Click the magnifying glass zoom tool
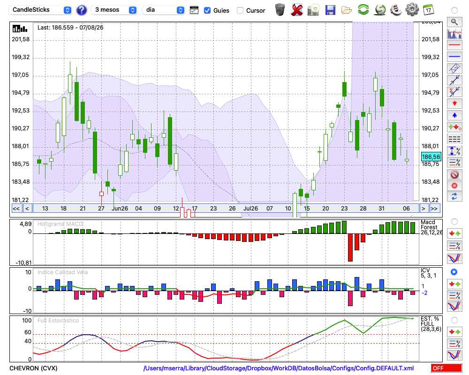This screenshot has width=469, height=375. (x=454, y=22)
